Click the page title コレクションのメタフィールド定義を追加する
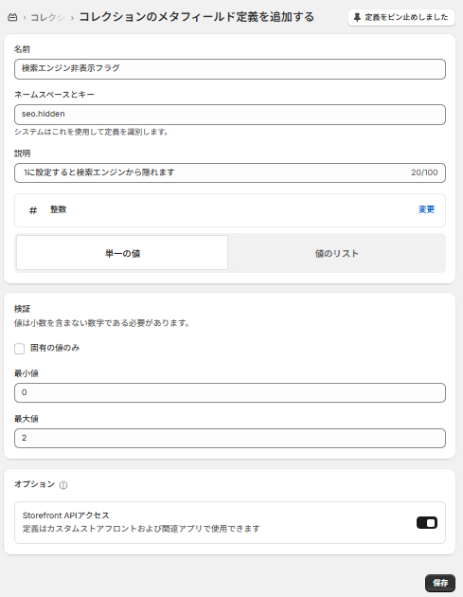The image size is (463, 597). tap(196, 17)
